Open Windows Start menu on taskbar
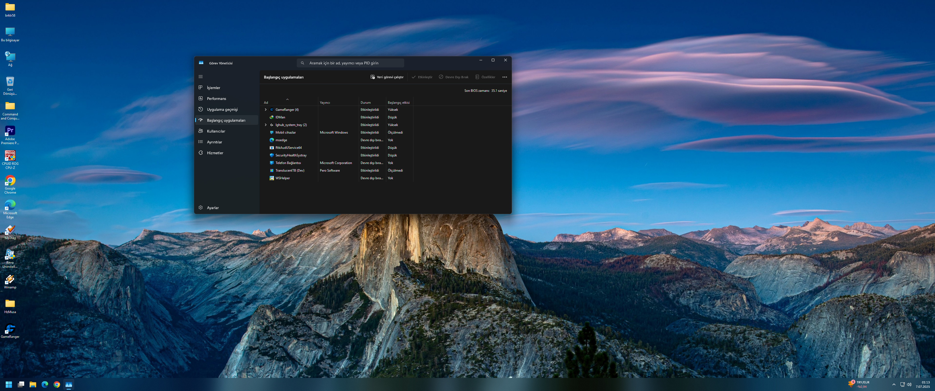Viewport: 935px width, 391px height. tap(9, 384)
